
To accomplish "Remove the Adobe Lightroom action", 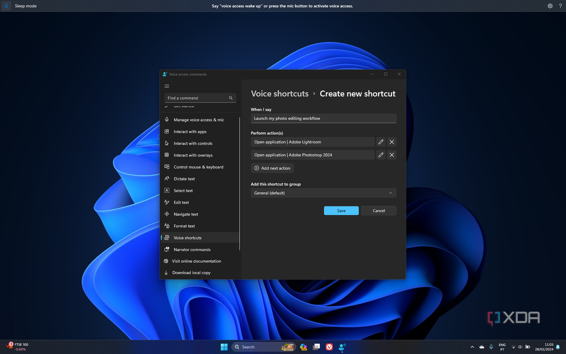I will coord(392,142).
